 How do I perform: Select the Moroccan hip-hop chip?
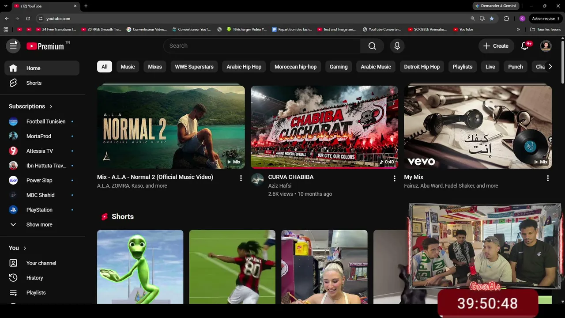tap(296, 67)
